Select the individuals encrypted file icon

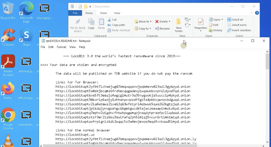(x=26, y=118)
